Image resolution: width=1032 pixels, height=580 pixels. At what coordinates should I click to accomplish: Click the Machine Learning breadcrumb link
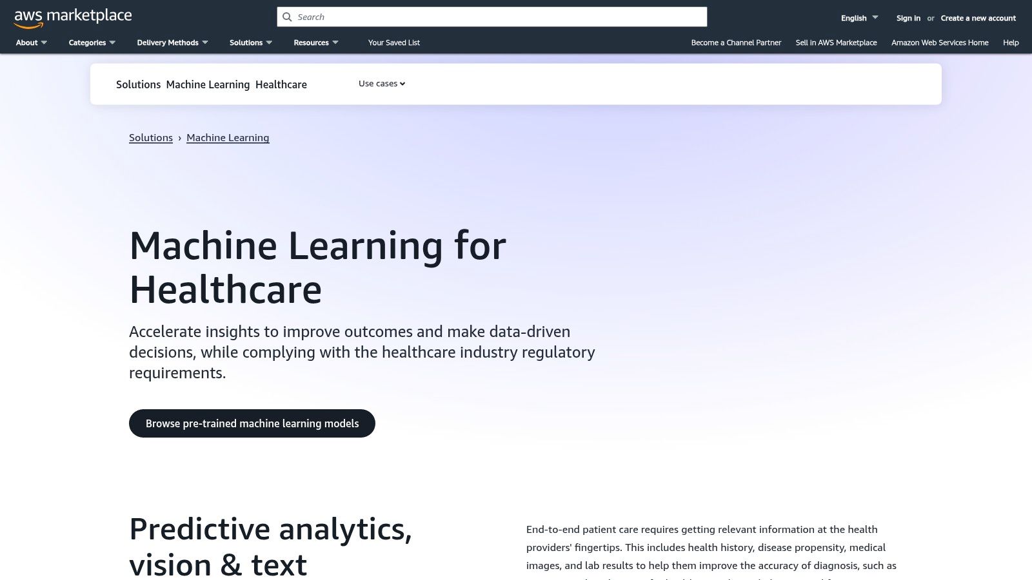(x=228, y=137)
